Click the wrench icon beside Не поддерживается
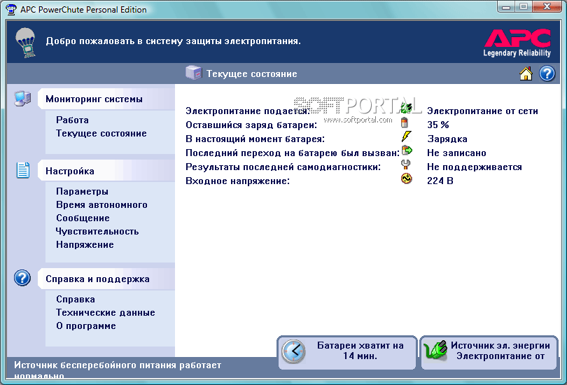 click(x=406, y=164)
